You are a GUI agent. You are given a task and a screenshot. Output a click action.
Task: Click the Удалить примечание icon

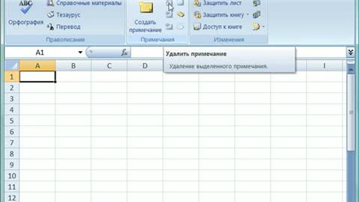169,3
